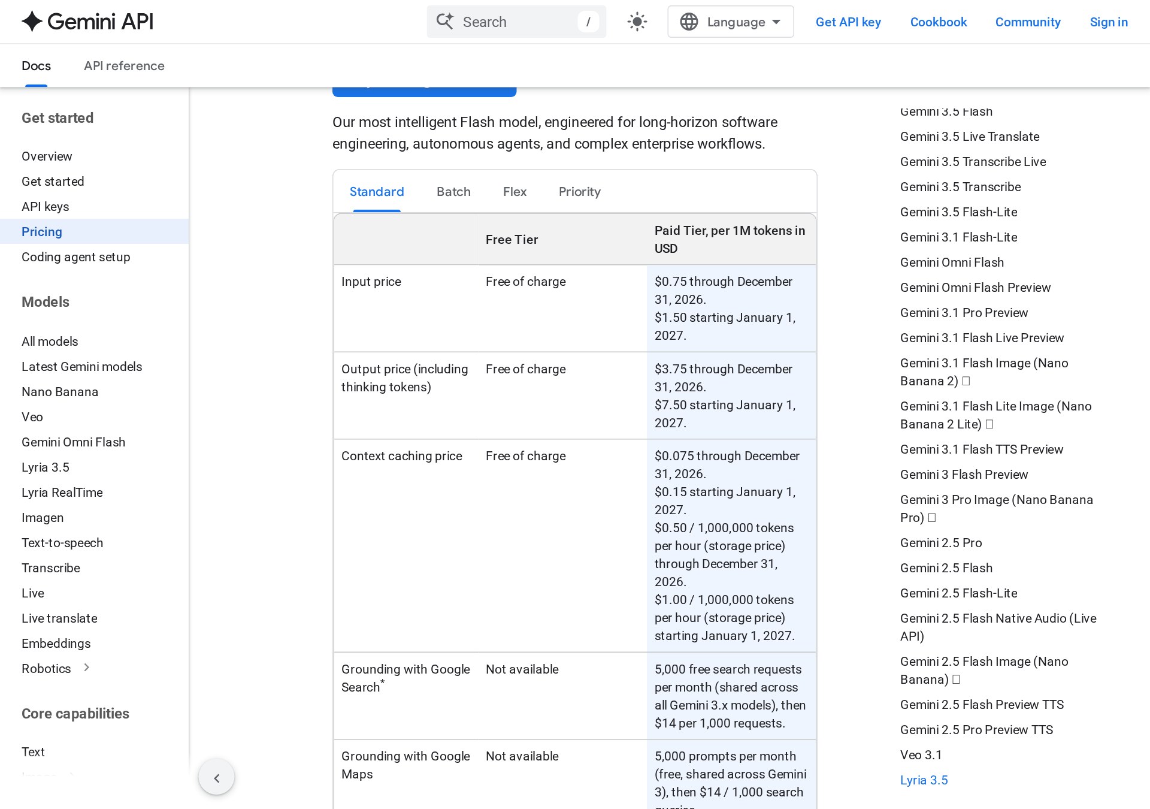1150x809 pixels.
Task: Jump to Gemini 3.5 Transcribe Live section
Action: pos(973,162)
